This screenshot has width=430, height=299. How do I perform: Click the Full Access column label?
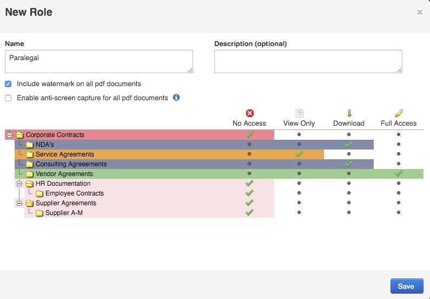399,123
